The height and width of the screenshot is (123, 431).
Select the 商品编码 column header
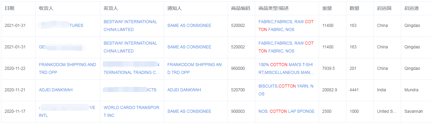tap(241, 8)
